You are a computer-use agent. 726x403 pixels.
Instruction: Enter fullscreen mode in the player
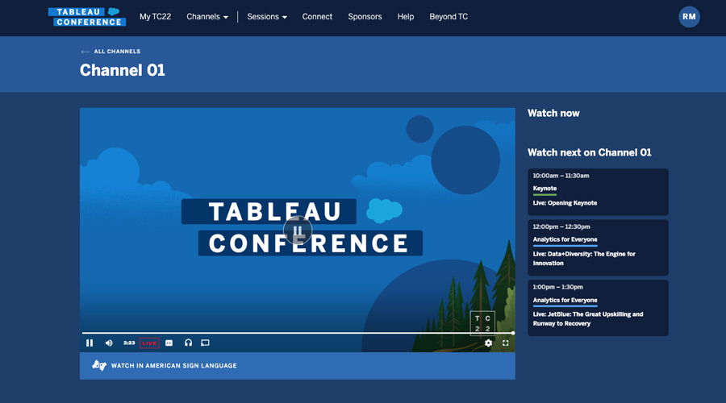click(x=506, y=343)
